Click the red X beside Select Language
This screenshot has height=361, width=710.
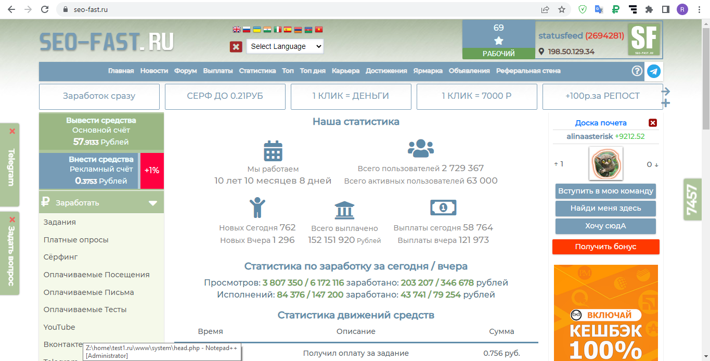pyautogui.click(x=236, y=47)
